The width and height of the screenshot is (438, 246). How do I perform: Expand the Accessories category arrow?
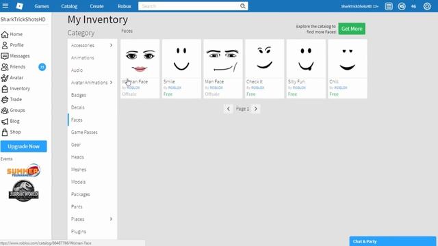(111, 45)
